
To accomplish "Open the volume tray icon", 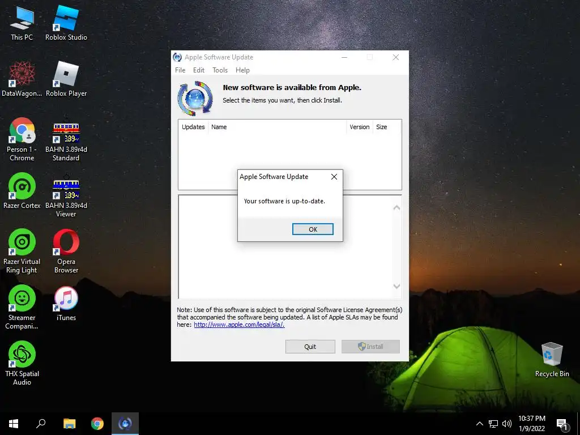I will pyautogui.click(x=507, y=424).
